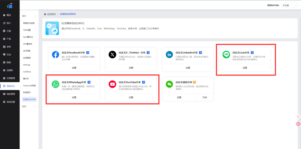Open 域名管理 in the dark sidebar
Screen dimensions: 301x149
(10, 94)
